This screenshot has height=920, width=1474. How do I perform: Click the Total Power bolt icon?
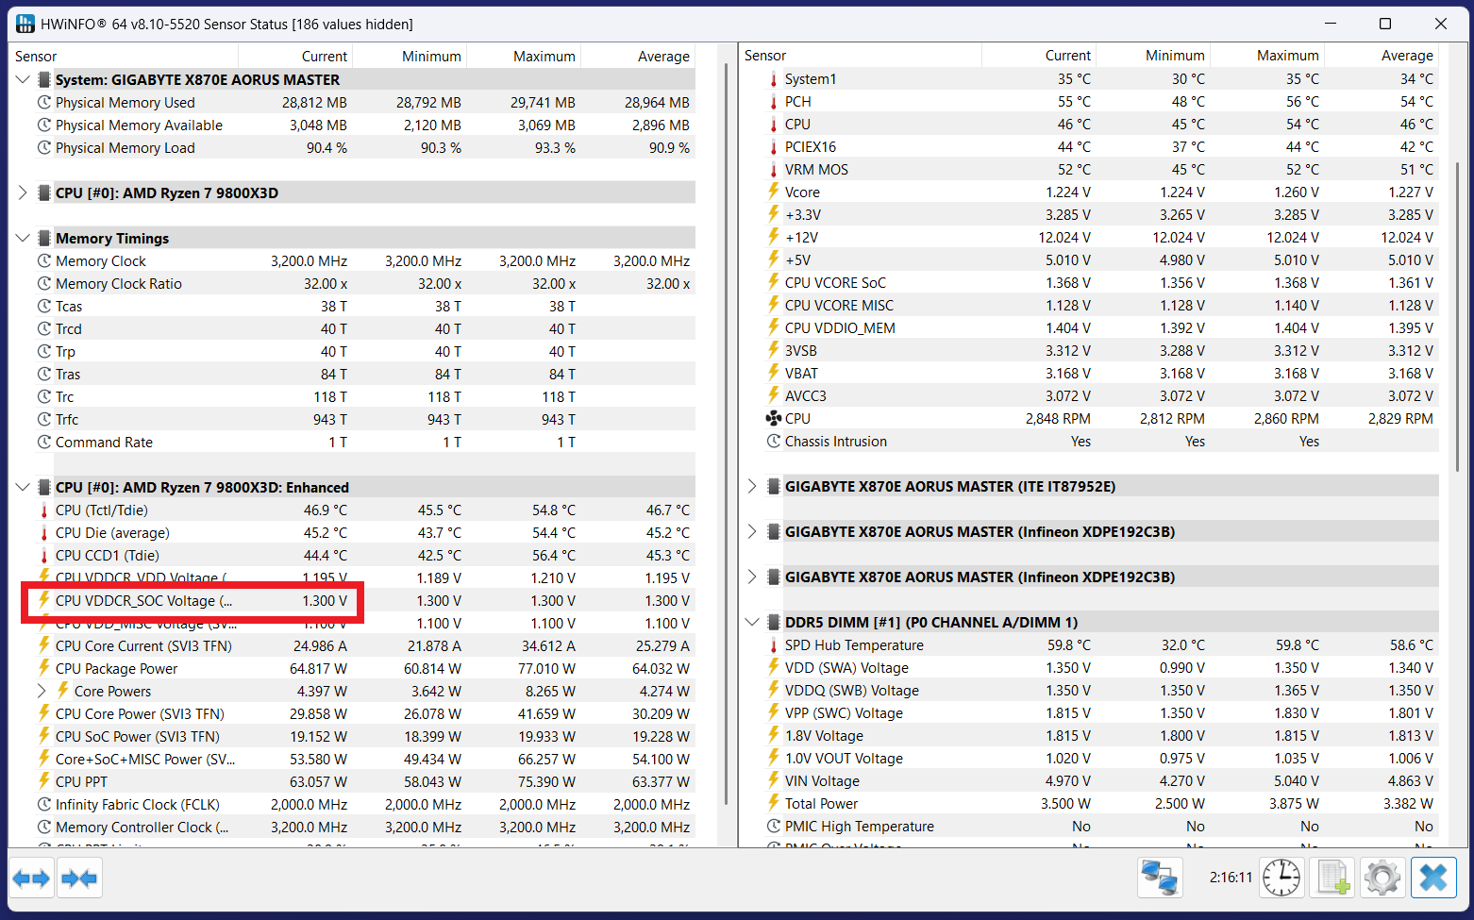click(774, 803)
